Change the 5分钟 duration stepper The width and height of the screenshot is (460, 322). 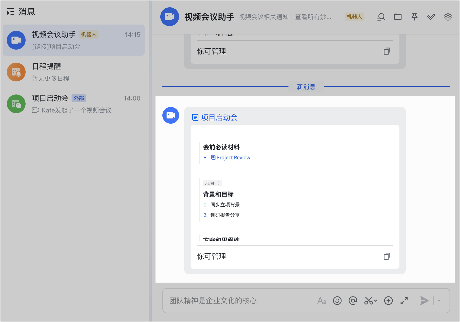point(218,183)
